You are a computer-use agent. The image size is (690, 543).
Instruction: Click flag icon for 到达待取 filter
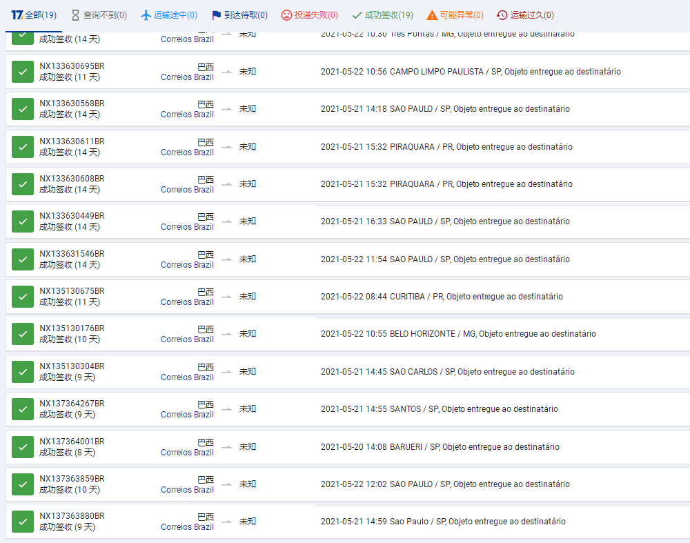(x=217, y=15)
